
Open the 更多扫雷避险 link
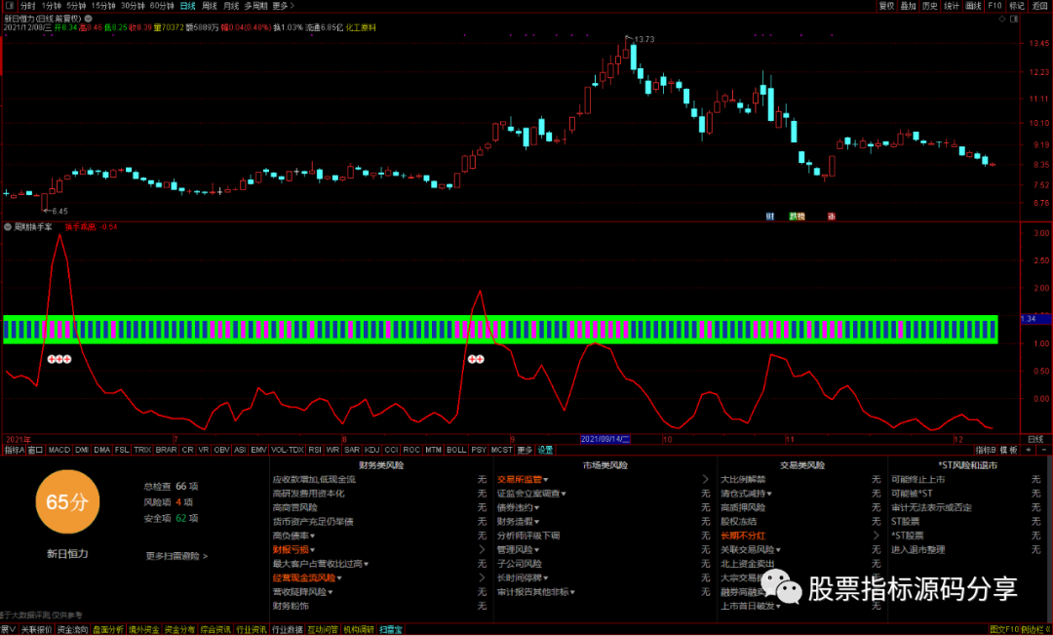(176, 556)
